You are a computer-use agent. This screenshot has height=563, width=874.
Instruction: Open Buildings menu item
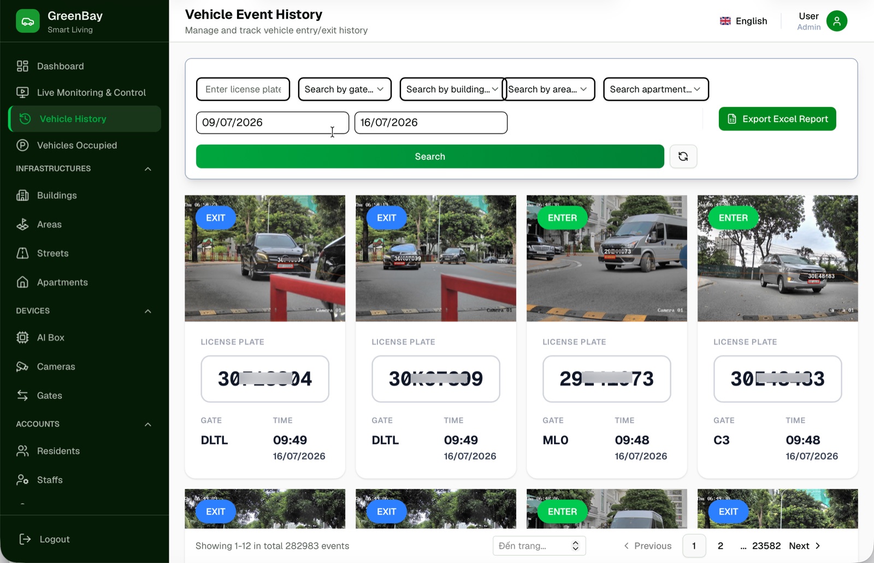85,195
